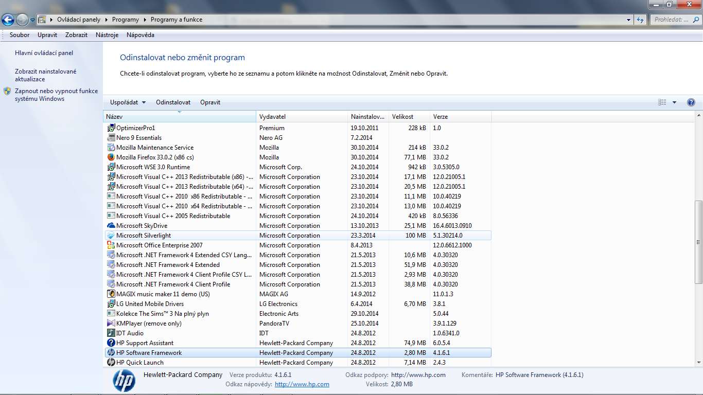Click the Microsoft Silverlight icon

click(111, 236)
